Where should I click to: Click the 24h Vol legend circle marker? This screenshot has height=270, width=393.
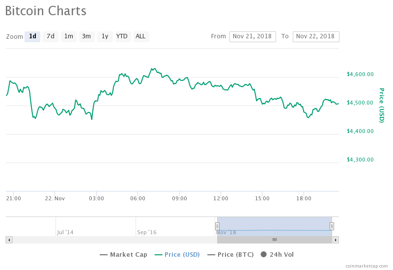click(x=264, y=254)
